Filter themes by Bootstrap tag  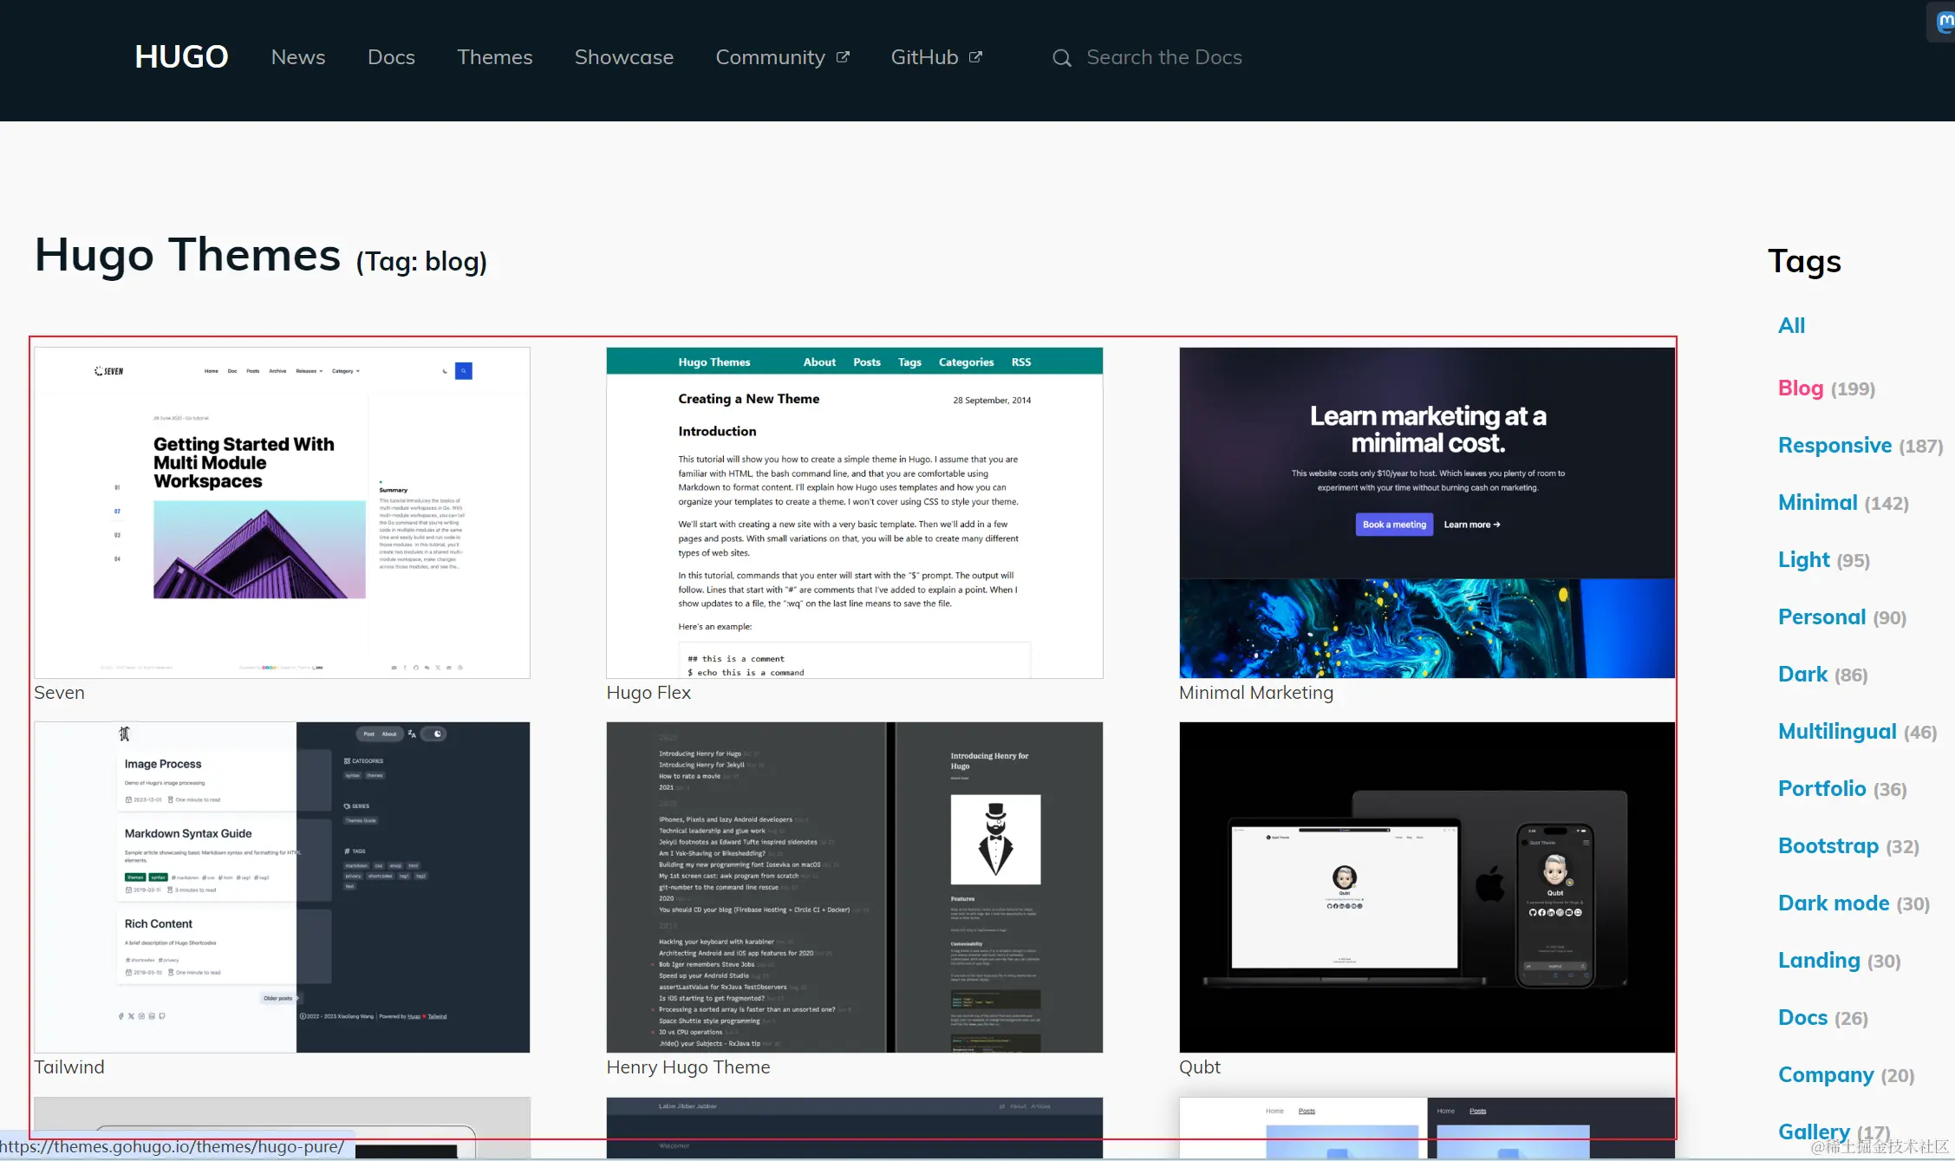[1828, 845]
